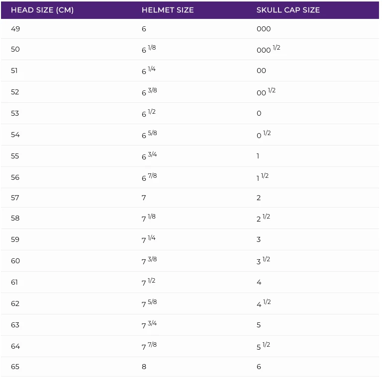This screenshot has height=381, width=382.
Task: Click helmet size 8 cell
Action: tap(144, 367)
